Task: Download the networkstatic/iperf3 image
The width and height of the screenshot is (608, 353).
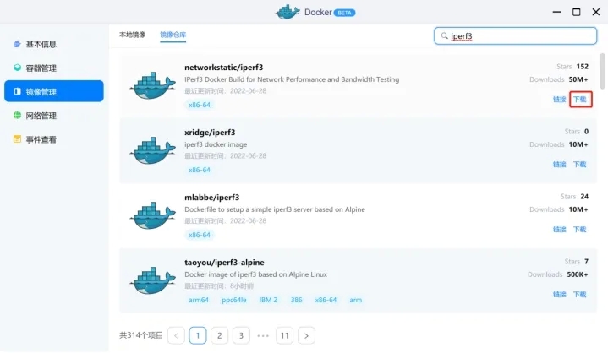Action: (580, 100)
